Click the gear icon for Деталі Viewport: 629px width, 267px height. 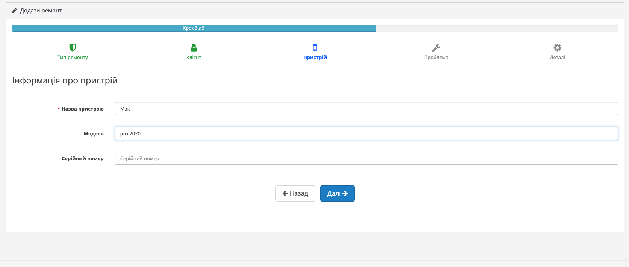558,47
